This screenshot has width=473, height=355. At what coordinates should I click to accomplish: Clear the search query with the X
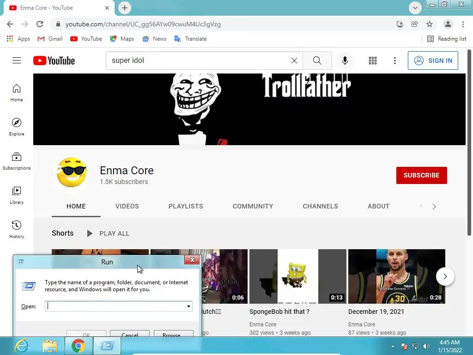pyautogui.click(x=294, y=61)
